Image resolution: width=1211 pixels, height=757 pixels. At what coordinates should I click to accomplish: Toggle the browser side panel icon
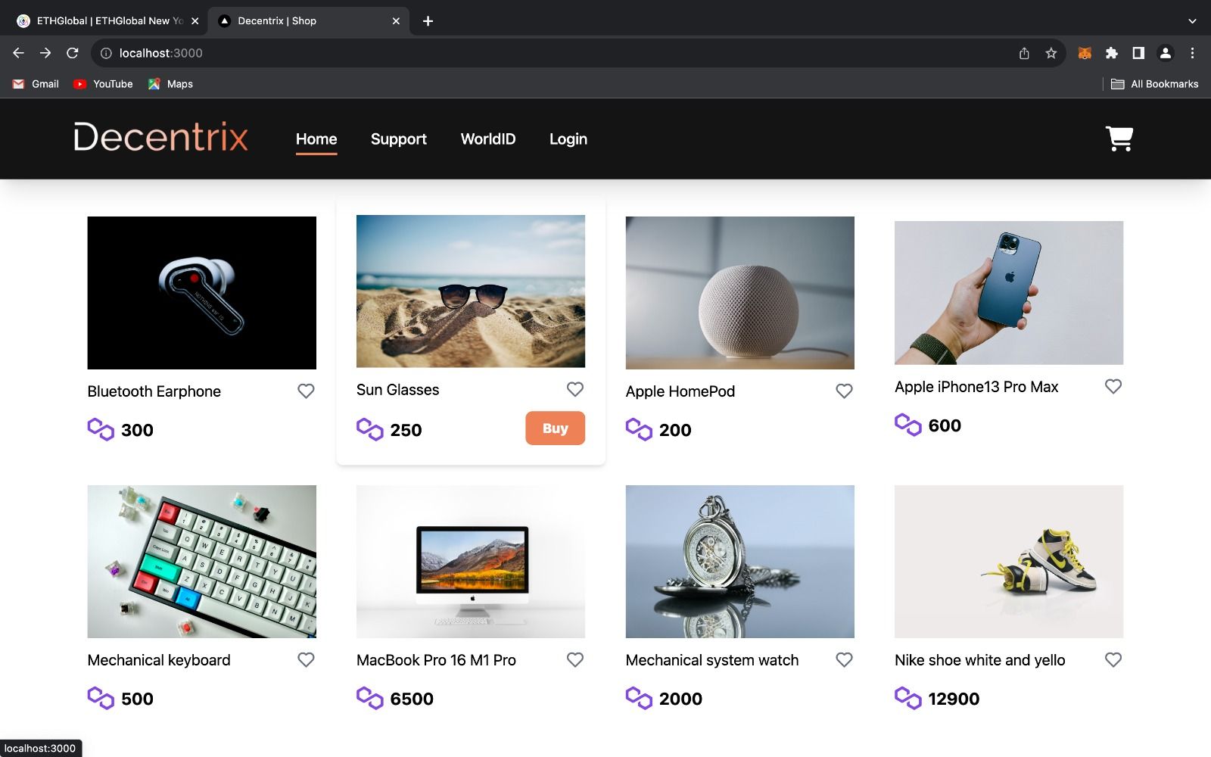click(x=1138, y=53)
